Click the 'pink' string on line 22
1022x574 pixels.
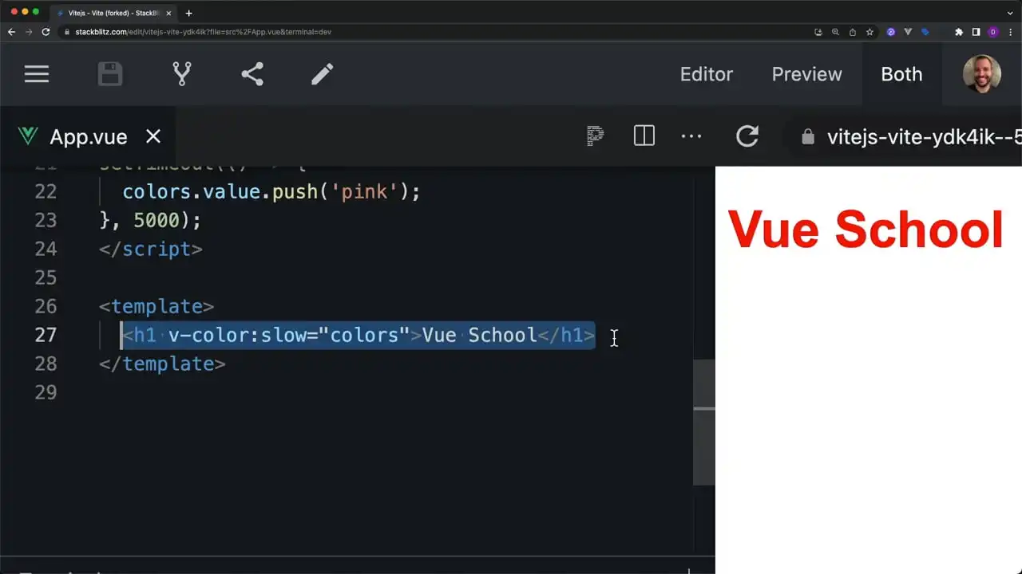[x=364, y=191]
